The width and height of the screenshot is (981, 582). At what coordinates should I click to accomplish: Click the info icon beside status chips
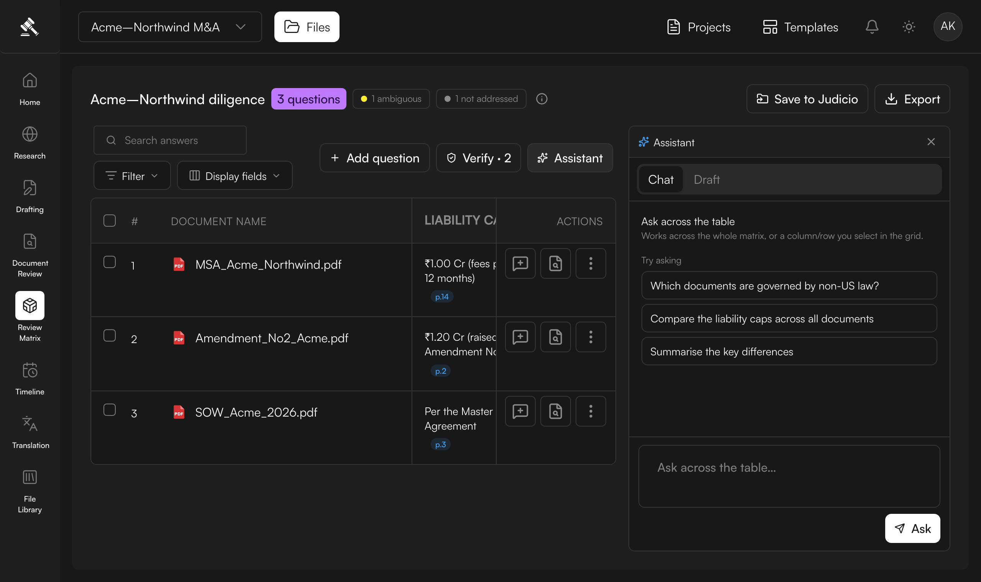coord(541,99)
